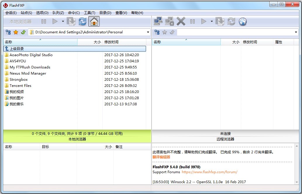Click the Abort X icon
This screenshot has height=194, width=302.
(x=181, y=21)
